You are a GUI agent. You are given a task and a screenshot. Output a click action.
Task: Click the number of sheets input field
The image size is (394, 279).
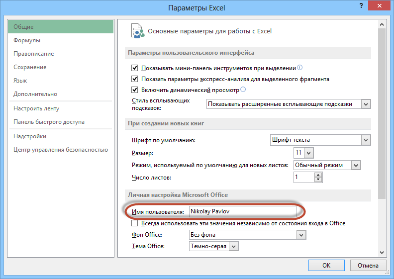point(304,177)
